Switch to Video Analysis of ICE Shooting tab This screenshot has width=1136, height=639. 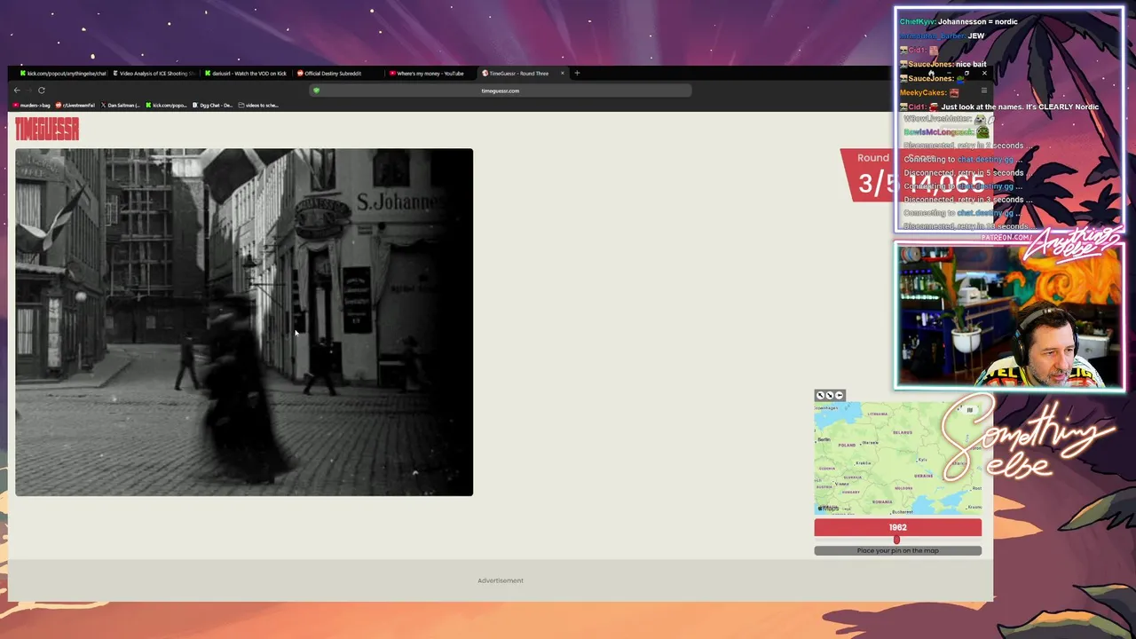click(154, 74)
